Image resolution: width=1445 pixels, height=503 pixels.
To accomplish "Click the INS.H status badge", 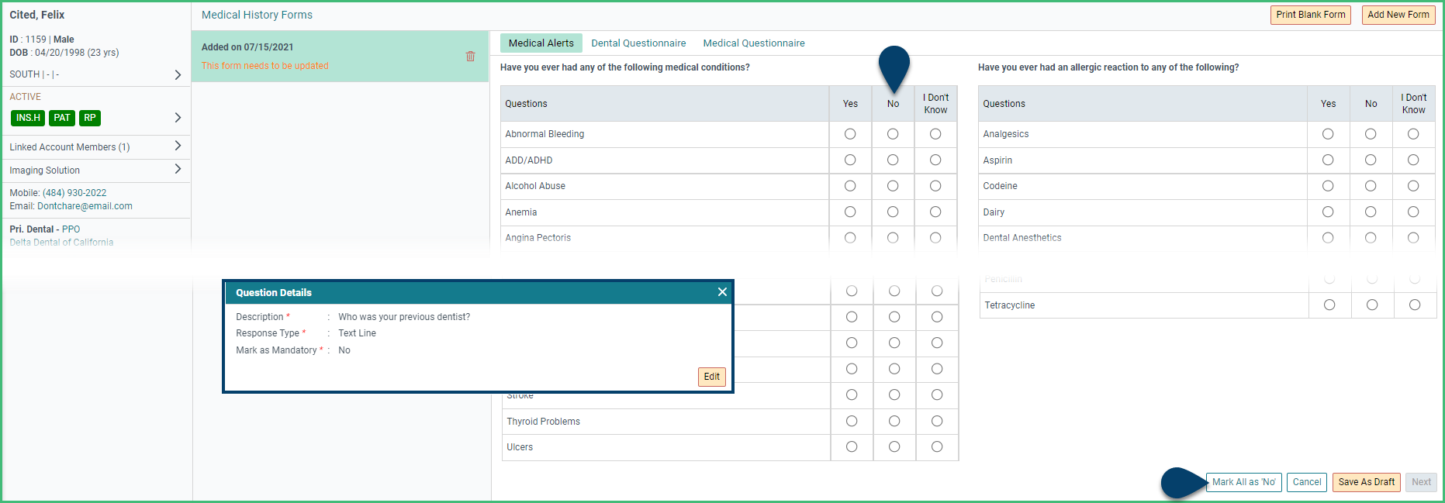I will [28, 118].
